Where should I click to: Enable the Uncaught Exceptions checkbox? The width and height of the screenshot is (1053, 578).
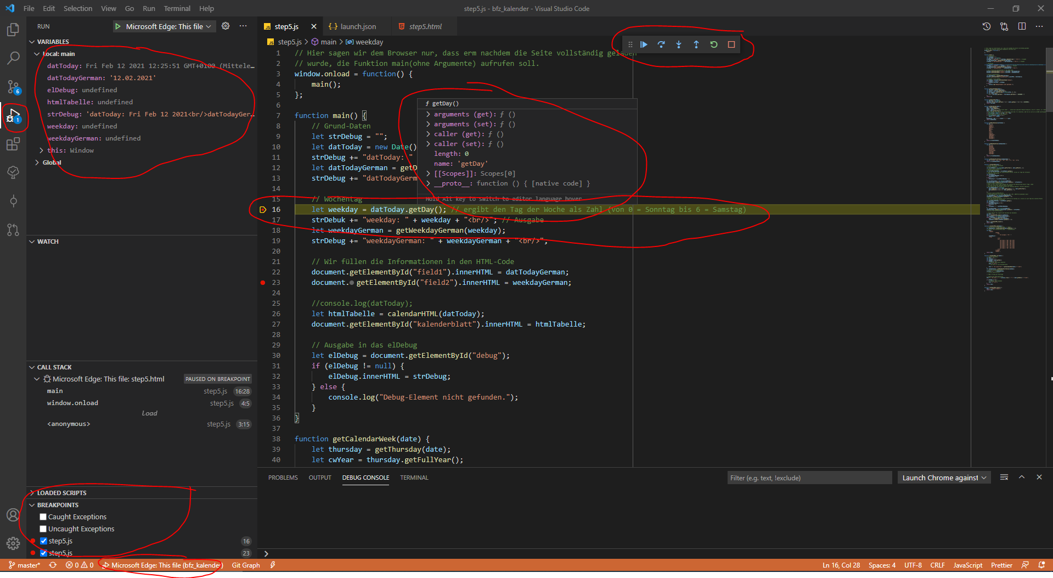click(43, 529)
